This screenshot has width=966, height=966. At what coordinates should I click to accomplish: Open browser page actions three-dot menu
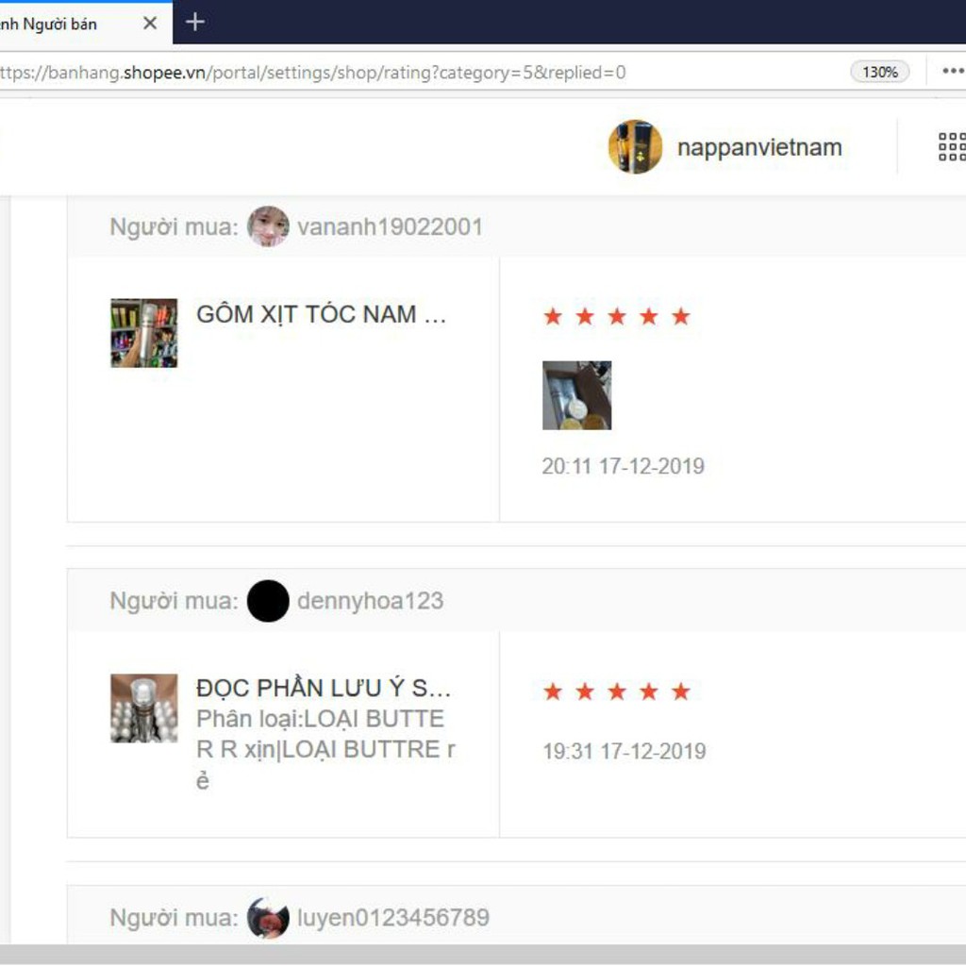[951, 72]
